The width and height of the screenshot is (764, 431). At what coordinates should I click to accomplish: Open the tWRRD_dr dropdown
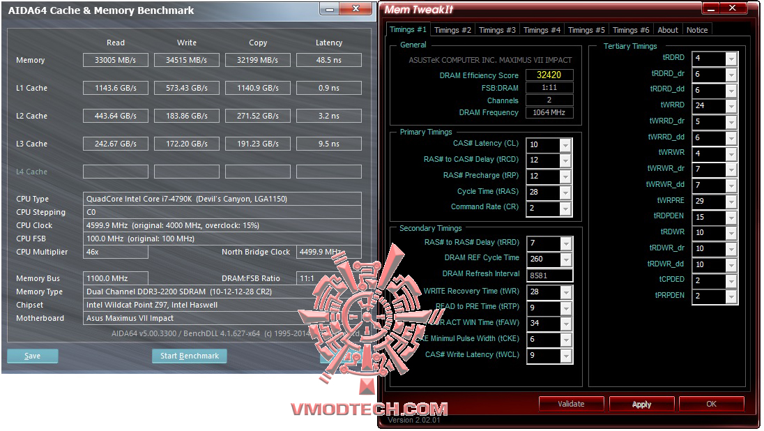[731, 122]
